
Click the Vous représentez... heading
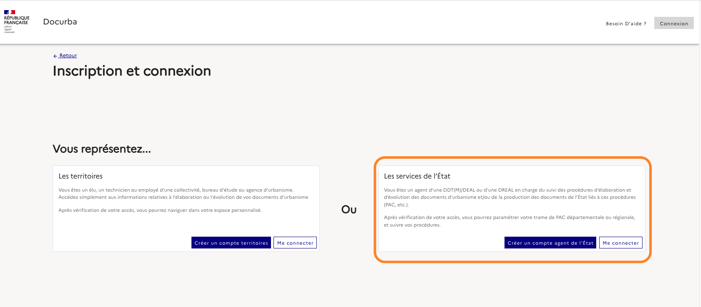101,149
